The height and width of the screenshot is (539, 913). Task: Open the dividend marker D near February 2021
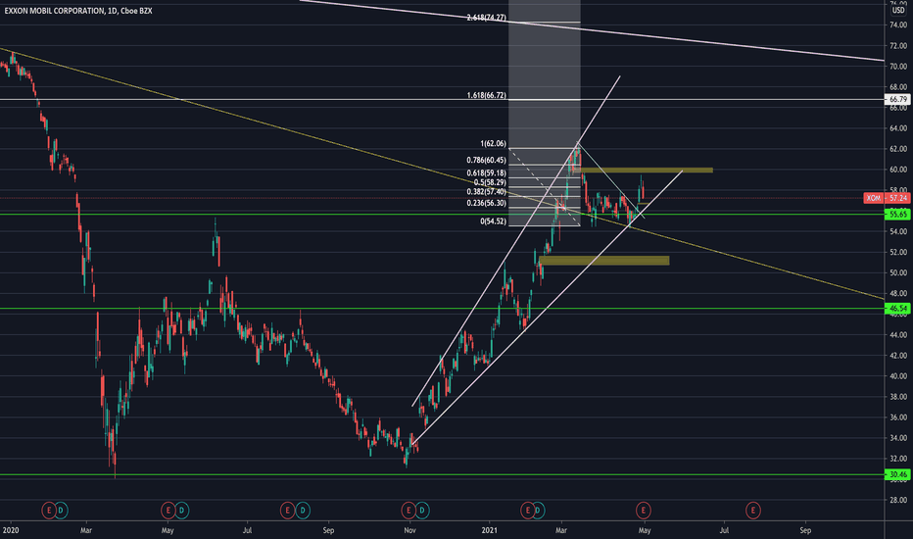click(538, 511)
